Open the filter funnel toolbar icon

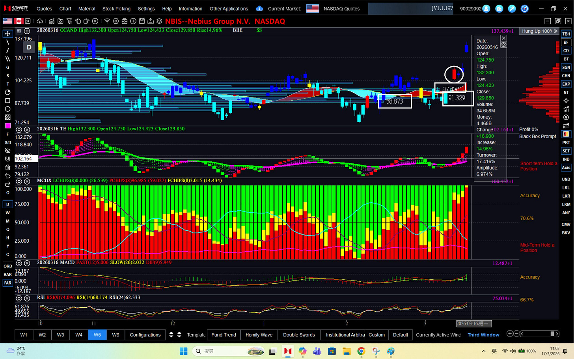pos(69,21)
